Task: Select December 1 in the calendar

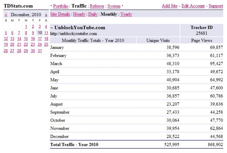Action: pyautogui.click(x=26, y=27)
